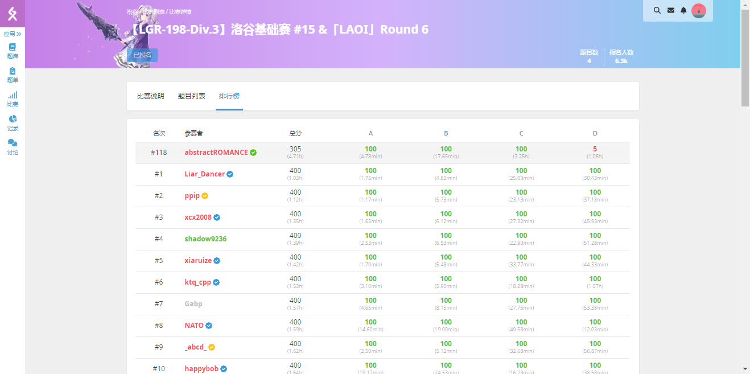This screenshot has width=750, height=374.
Task: Click the Luogu logo in sidebar
Action: pyautogui.click(x=12, y=14)
